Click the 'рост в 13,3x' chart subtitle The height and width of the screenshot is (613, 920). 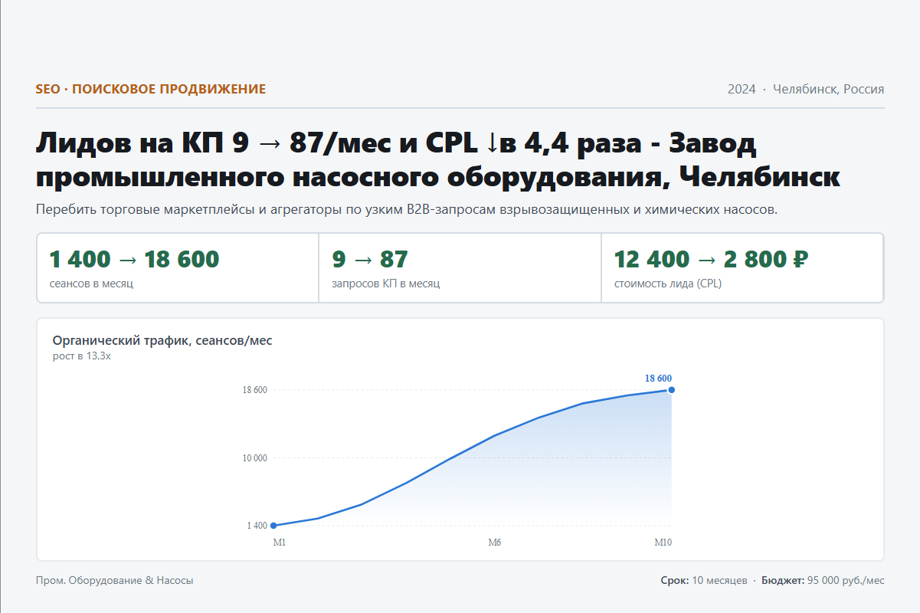click(x=82, y=356)
